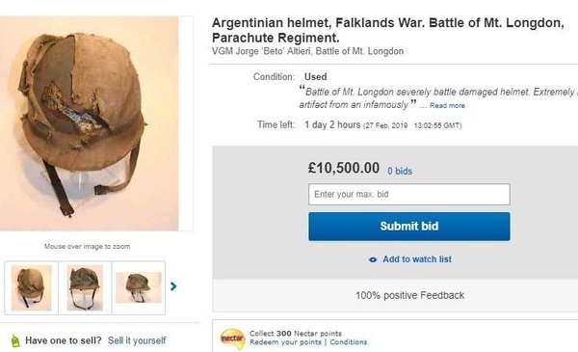Image resolution: width=578 pixels, height=352 pixels.
Task: Click the Nectar logo icon
Action: click(232, 338)
